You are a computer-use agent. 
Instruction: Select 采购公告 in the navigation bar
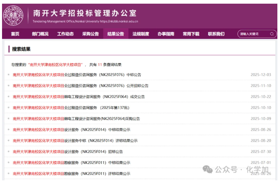(x=90, y=34)
